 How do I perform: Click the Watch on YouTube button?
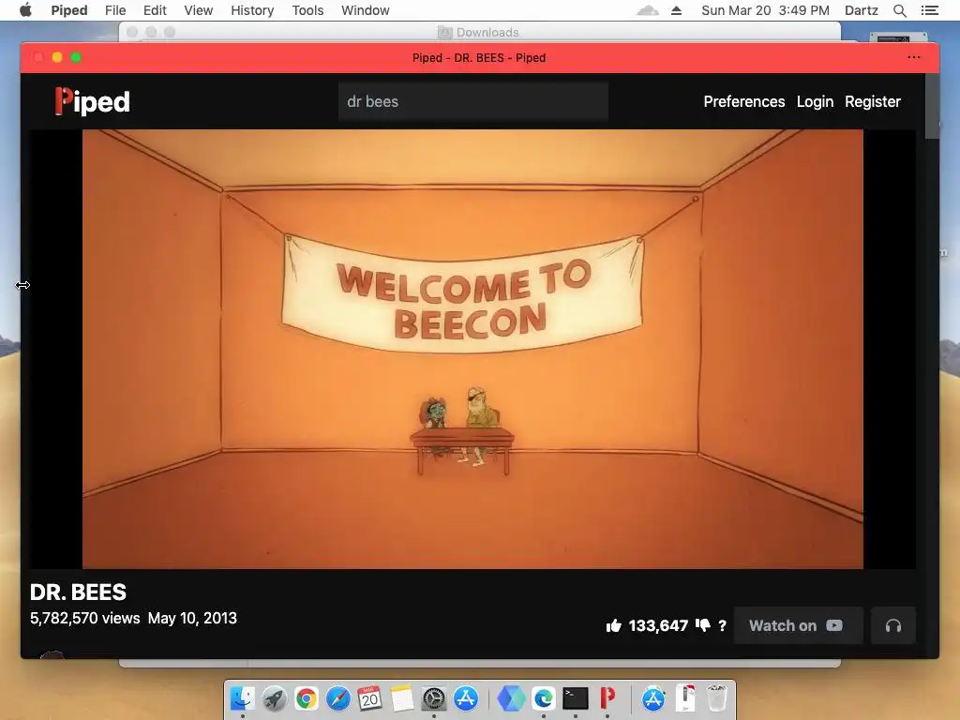(799, 625)
